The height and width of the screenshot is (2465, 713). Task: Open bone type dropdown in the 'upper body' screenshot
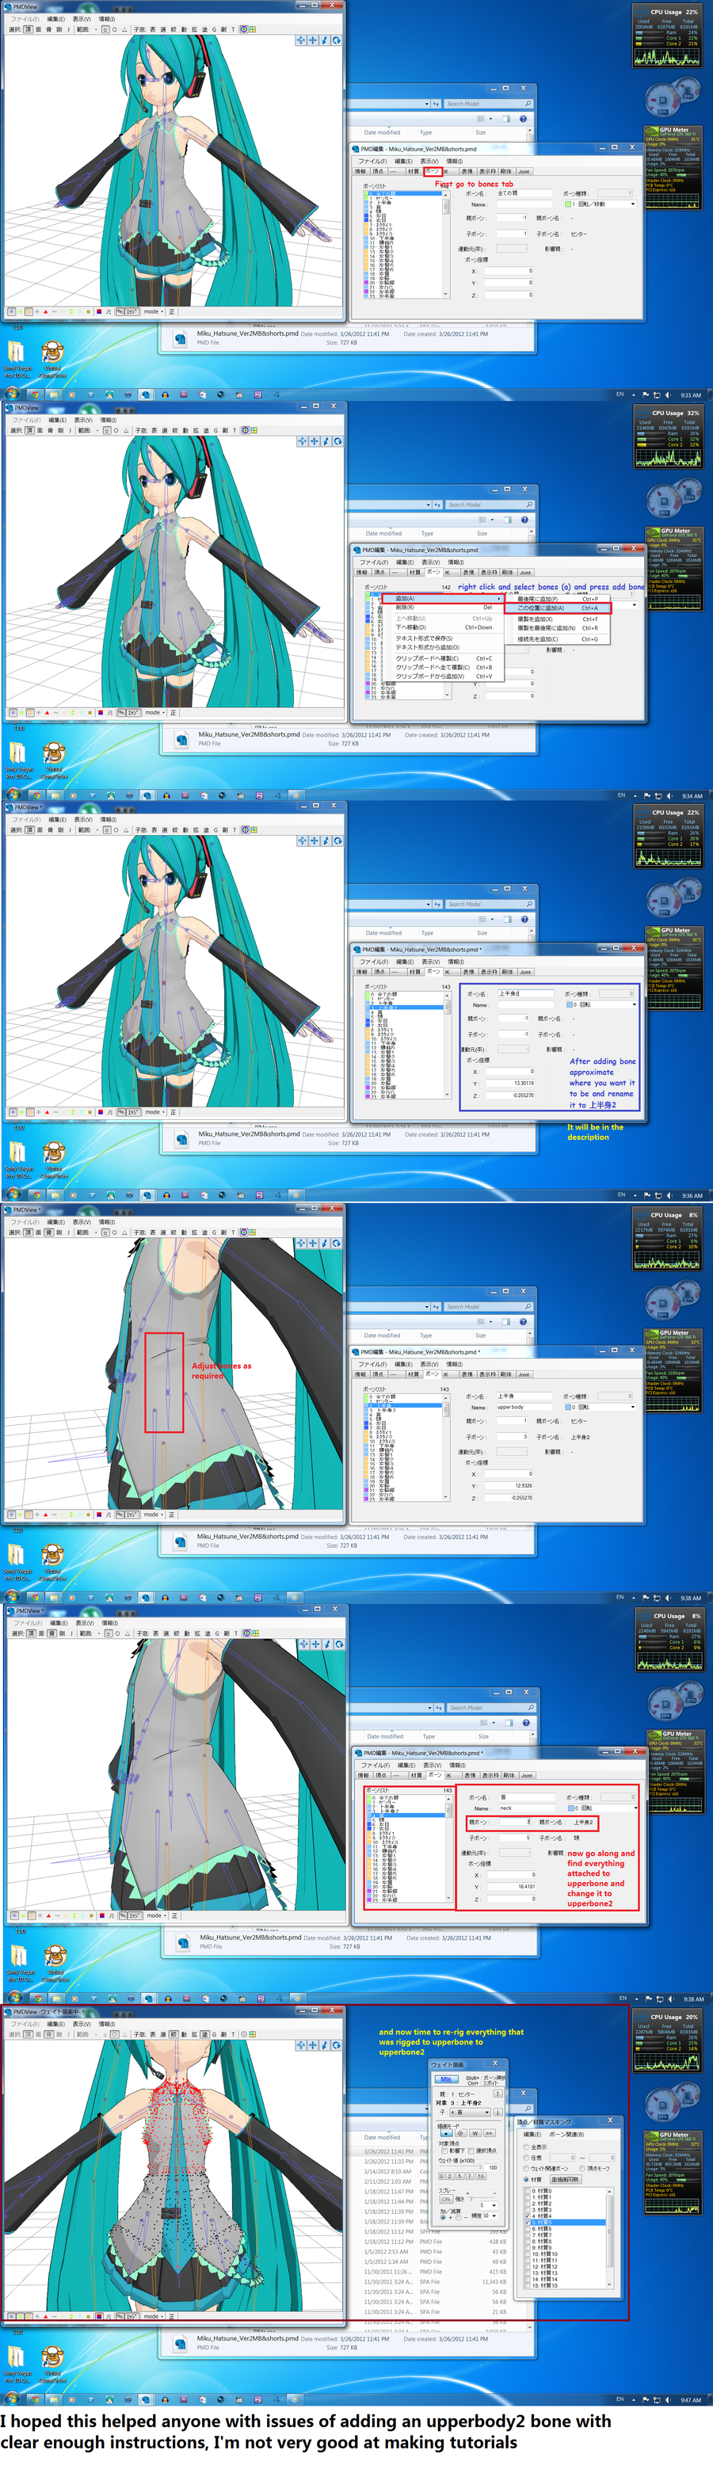point(600,1408)
